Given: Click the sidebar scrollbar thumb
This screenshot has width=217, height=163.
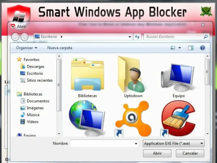Looking at the screenshot, I should tap(59, 85).
